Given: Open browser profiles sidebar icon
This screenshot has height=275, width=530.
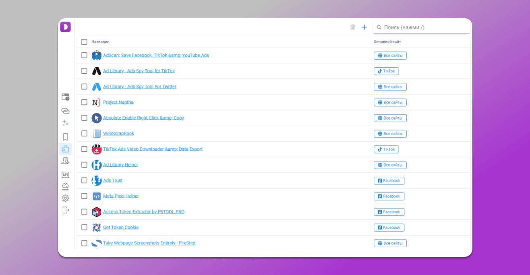Looking at the screenshot, I should pyautogui.click(x=65, y=97).
